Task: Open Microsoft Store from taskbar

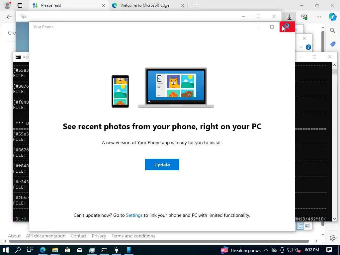Action: point(67,250)
